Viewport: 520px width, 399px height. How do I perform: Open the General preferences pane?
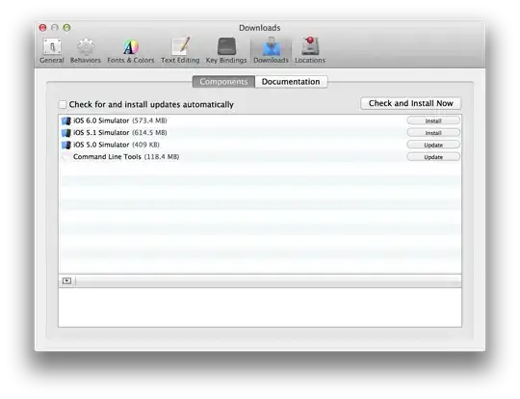pyautogui.click(x=52, y=50)
